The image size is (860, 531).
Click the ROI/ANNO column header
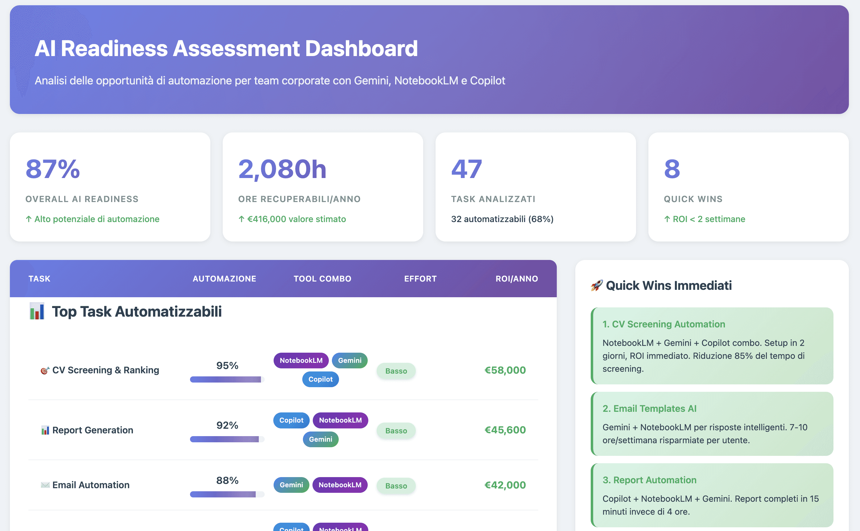click(x=516, y=279)
